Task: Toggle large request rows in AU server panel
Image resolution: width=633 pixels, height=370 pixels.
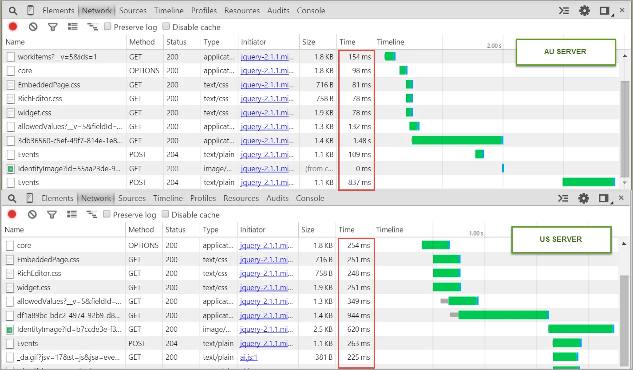Action: [x=73, y=27]
